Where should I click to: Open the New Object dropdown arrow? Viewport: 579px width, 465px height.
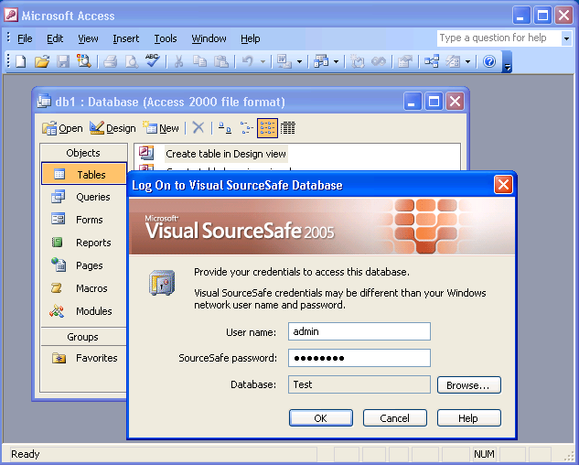coord(467,61)
